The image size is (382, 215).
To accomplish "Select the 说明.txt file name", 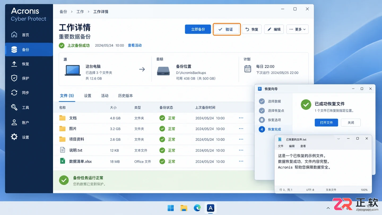I will pyautogui.click(x=76, y=150).
